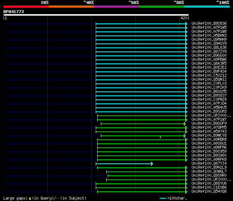This screenshot has width=233, height=201.
Task: Select the UniRef100_B9S960 label
Action: (209, 156)
